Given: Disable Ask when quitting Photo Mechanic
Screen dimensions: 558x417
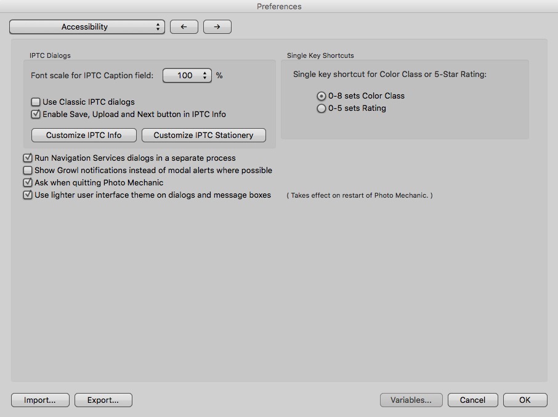Looking at the screenshot, I should tap(28, 183).
